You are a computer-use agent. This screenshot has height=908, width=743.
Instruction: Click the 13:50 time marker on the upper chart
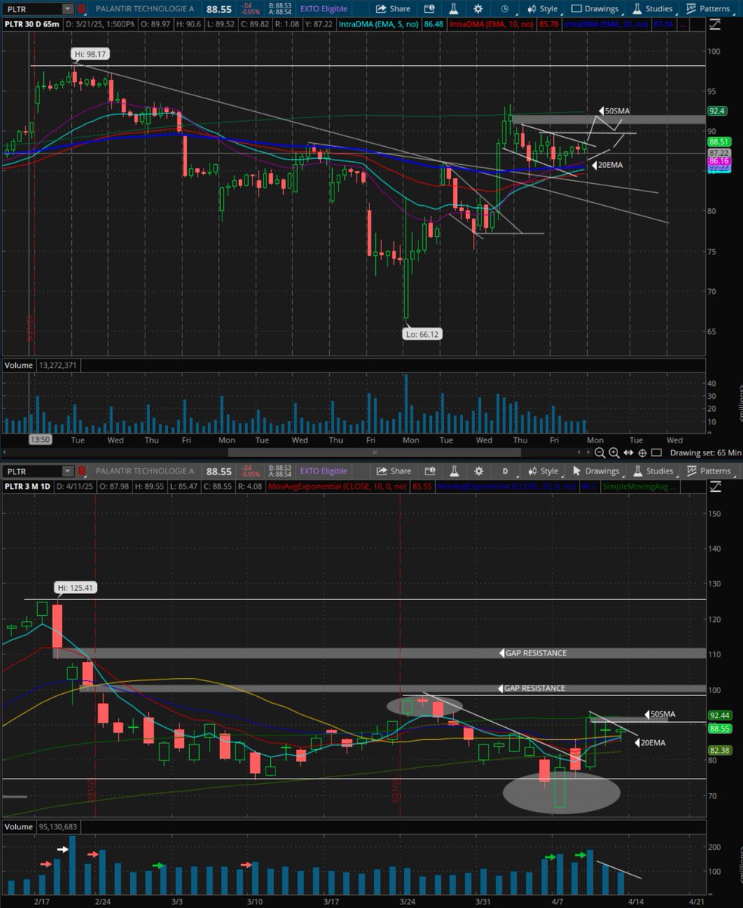click(x=40, y=439)
